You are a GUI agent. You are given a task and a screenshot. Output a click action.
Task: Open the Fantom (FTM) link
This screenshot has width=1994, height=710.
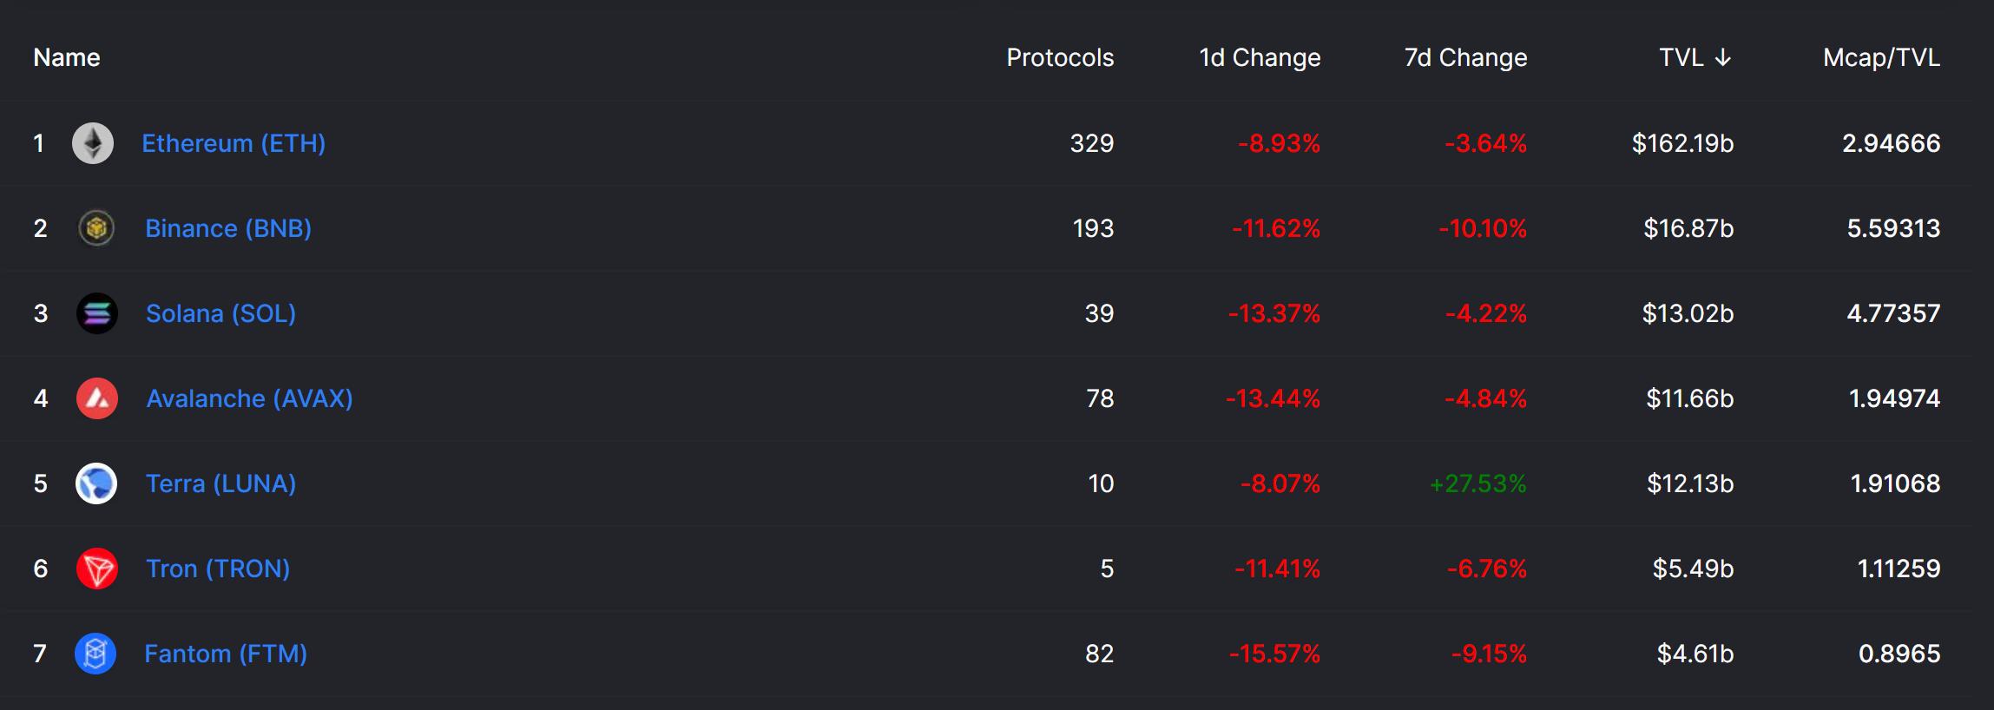click(x=226, y=654)
